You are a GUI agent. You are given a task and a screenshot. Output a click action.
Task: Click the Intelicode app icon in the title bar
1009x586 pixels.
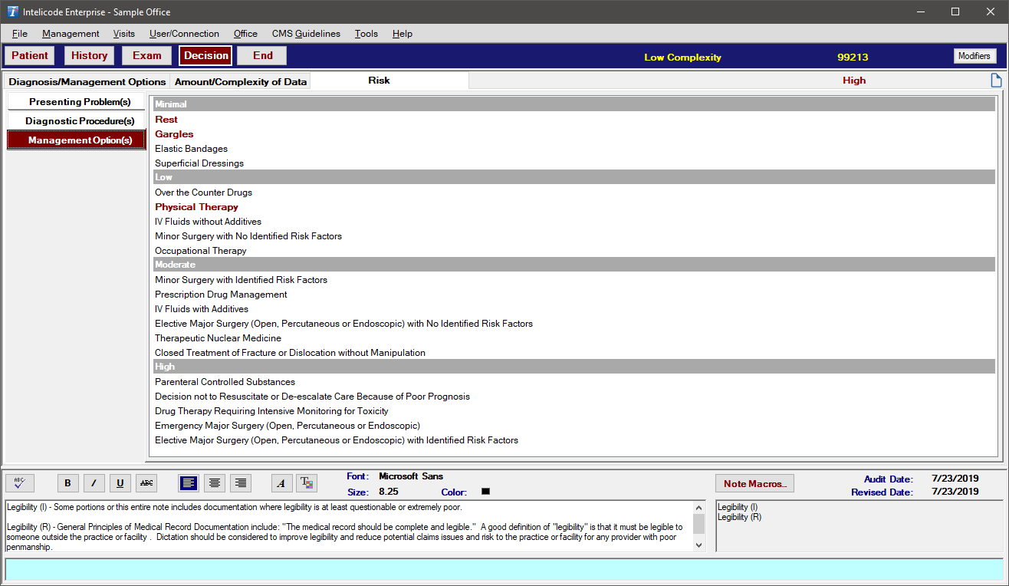tap(12, 12)
